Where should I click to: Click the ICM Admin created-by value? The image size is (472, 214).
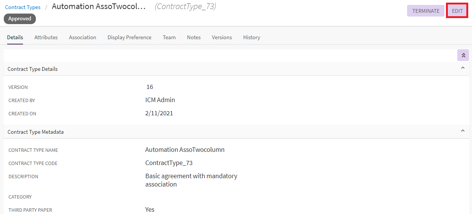(x=160, y=100)
